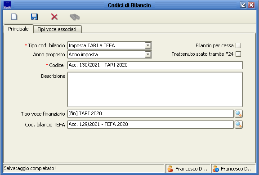Switch to the Principale tab
Image resolution: width=259 pixels, height=175 pixels.
18,29
